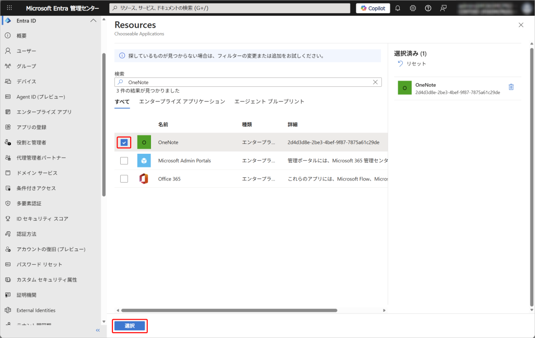Screen dimensions: 535x338
Task: Click the Office 365 application icon
Action: [144, 179]
